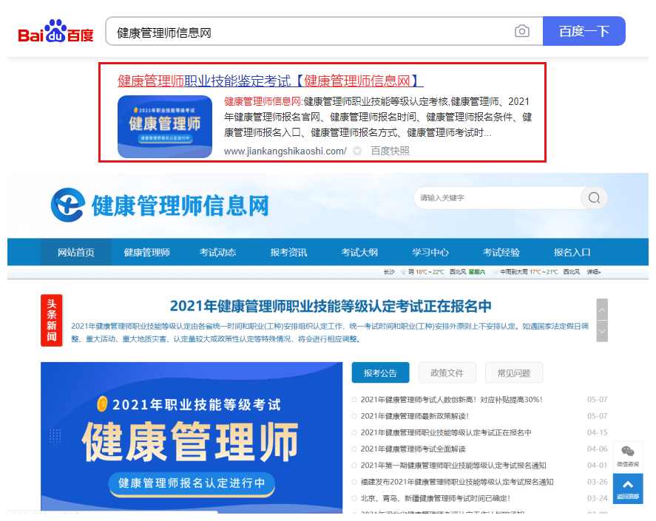Open 报考资讯 nav menu item
This screenshot has height=521, width=656.
[288, 252]
